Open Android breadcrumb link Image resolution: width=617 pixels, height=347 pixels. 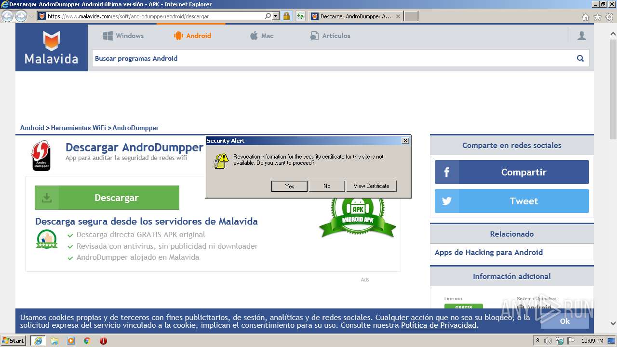click(32, 128)
